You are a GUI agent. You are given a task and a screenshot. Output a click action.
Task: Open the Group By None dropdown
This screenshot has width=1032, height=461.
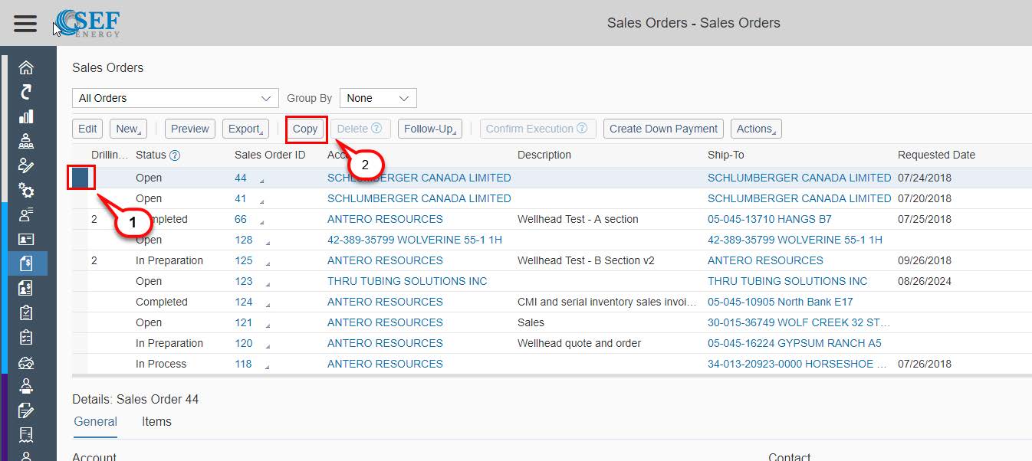click(x=378, y=98)
